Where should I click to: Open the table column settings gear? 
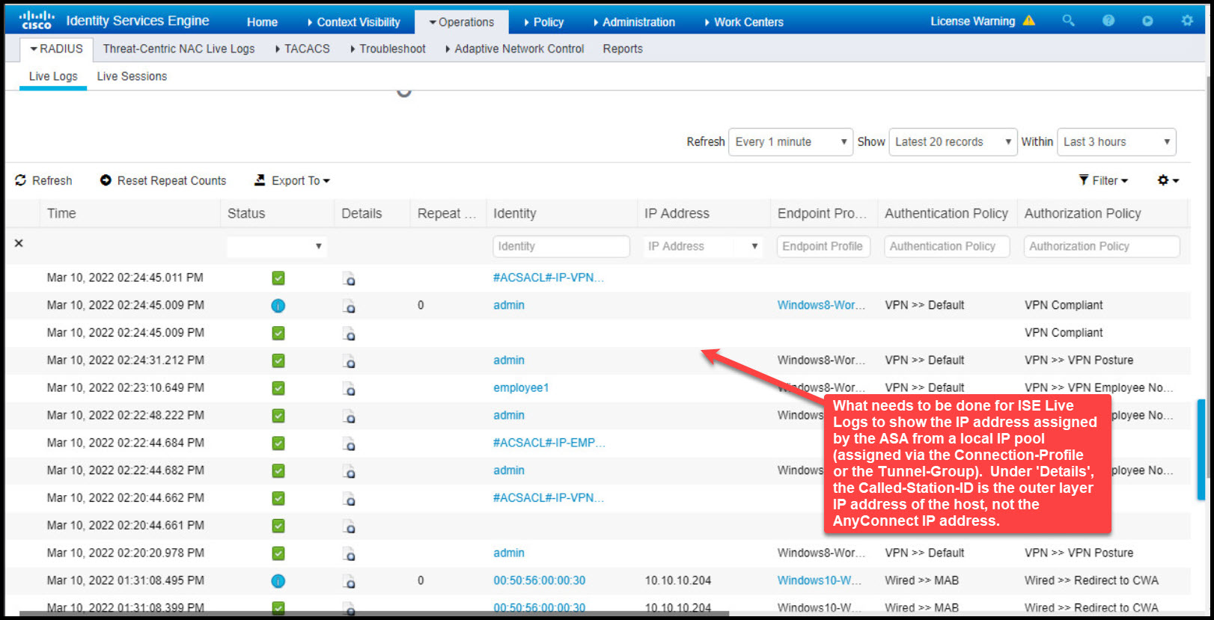tap(1168, 180)
